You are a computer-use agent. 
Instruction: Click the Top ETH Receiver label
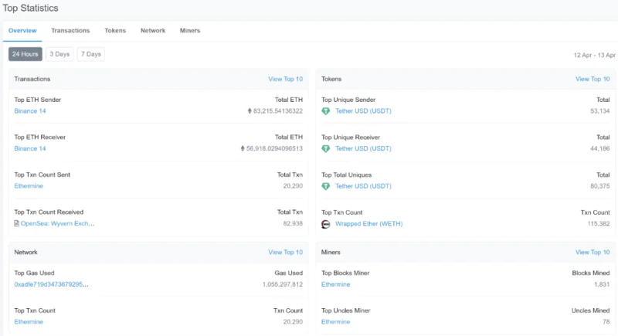point(40,137)
